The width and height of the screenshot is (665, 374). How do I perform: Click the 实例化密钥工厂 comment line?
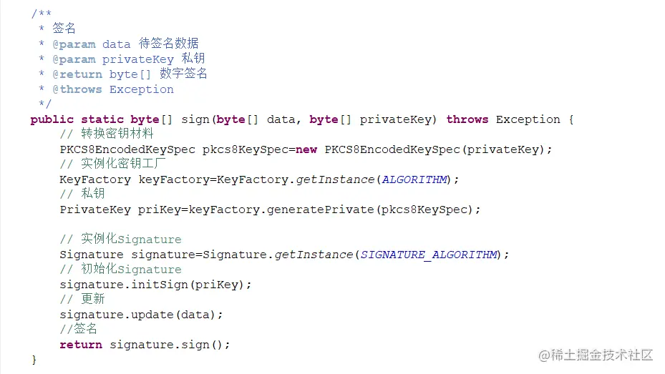click(x=112, y=164)
